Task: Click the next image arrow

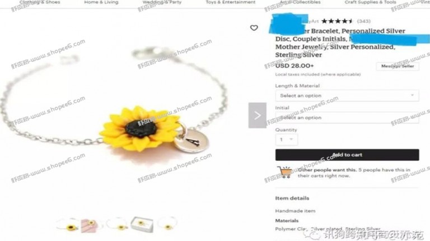Action: [x=257, y=115]
